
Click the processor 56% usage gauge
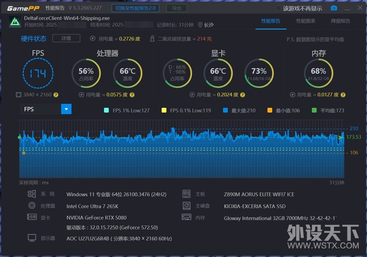click(x=86, y=73)
